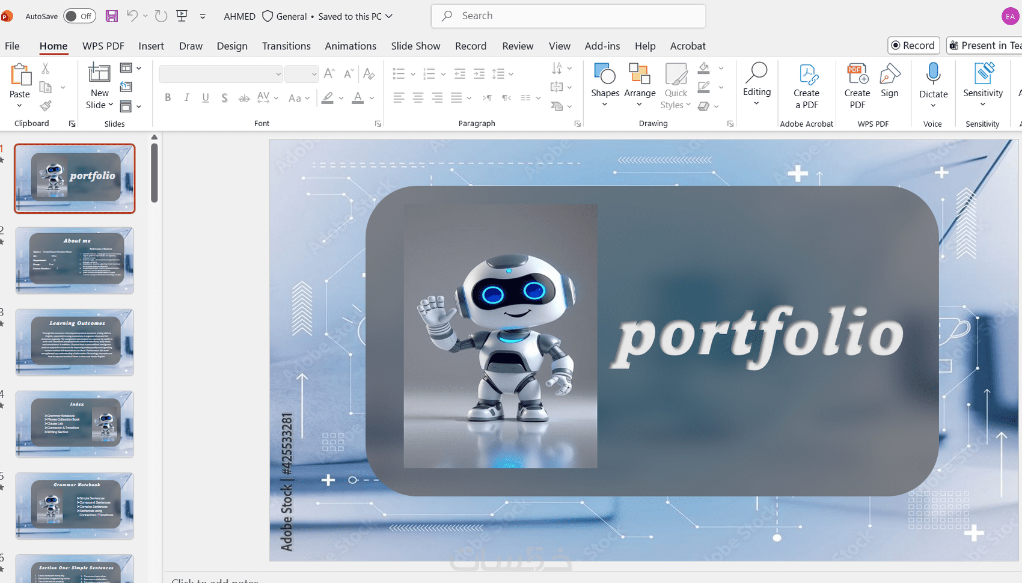This screenshot has width=1022, height=583.
Task: Click the Sign pen icon
Action: pos(890,75)
